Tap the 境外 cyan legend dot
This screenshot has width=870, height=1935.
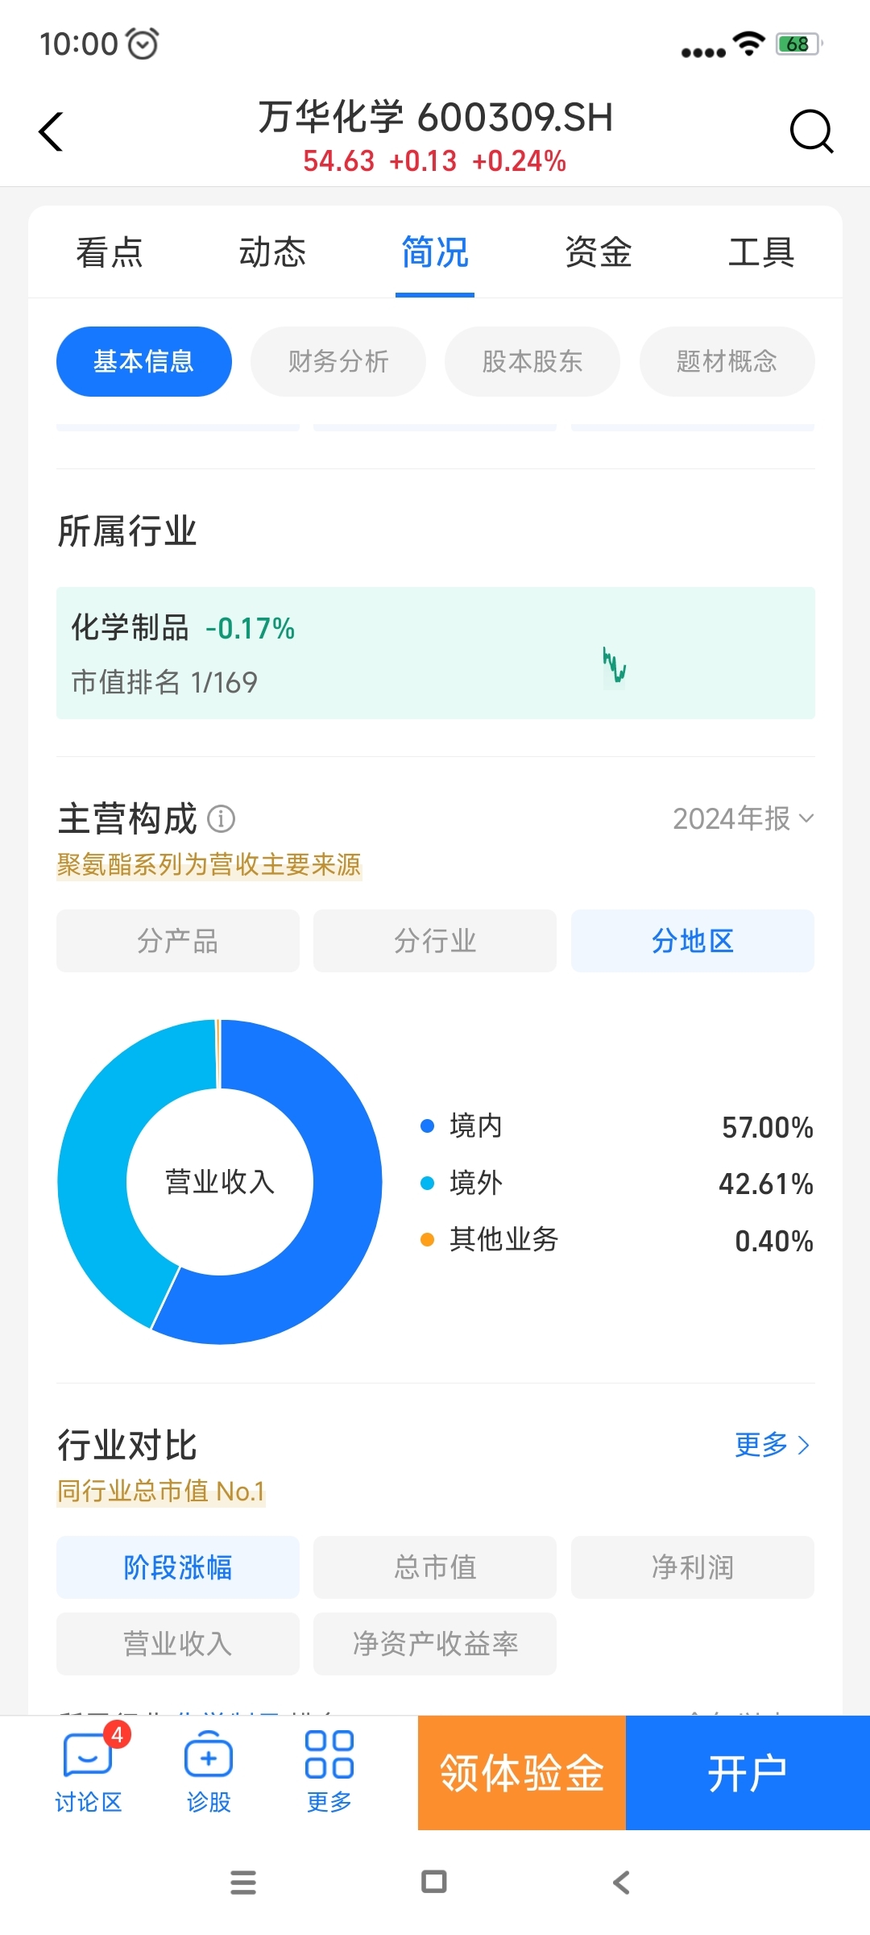(428, 1183)
